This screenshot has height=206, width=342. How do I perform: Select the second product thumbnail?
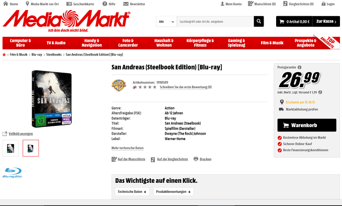31,148
